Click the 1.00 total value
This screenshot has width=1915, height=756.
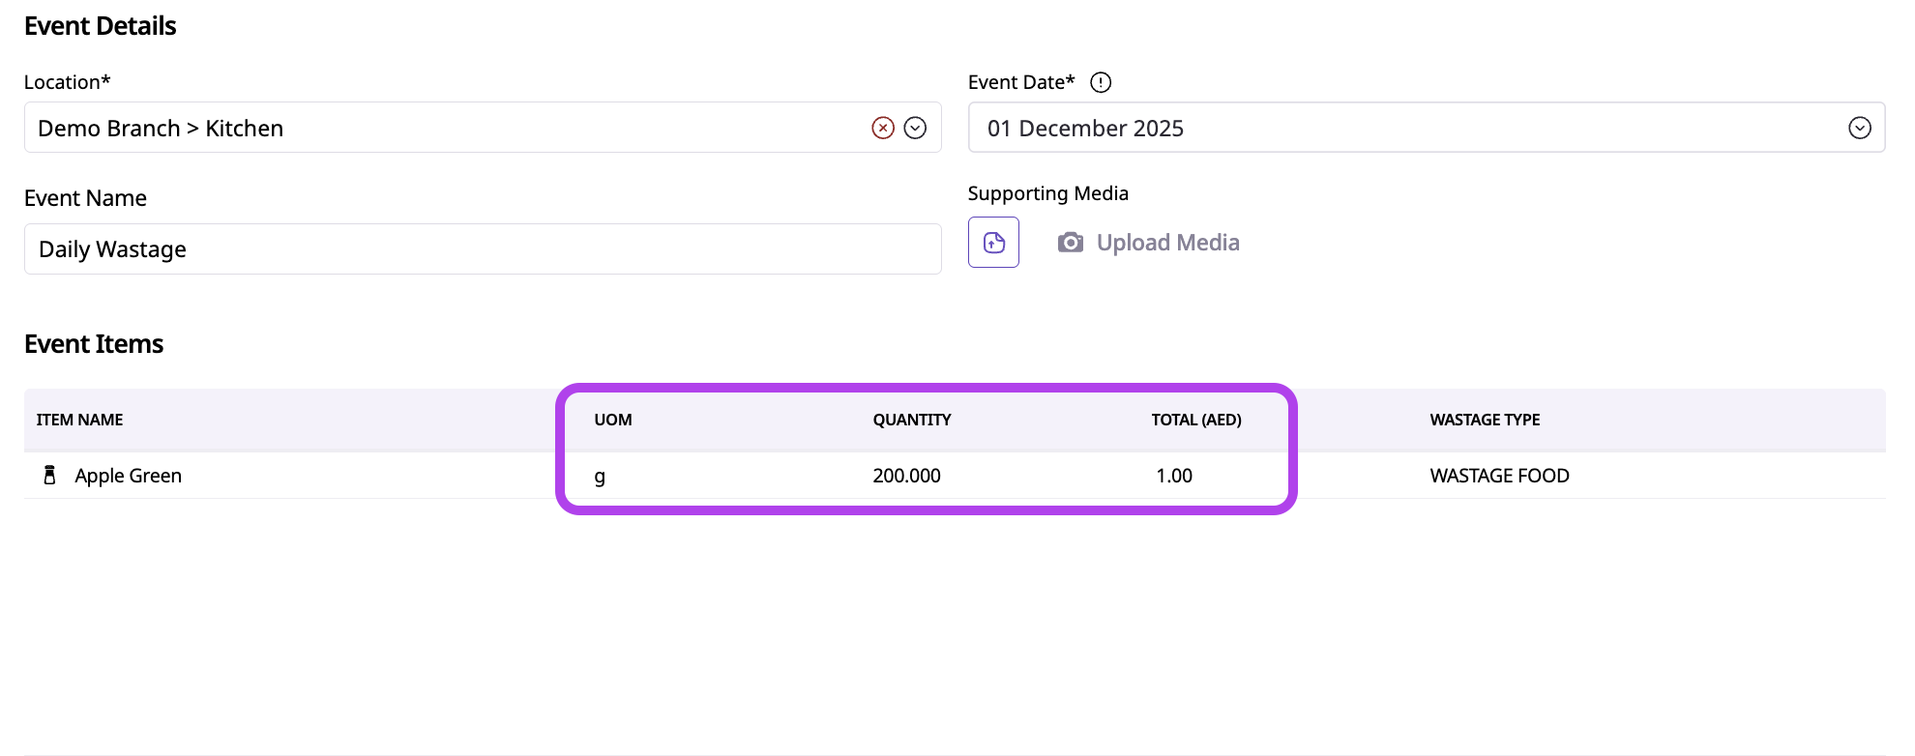1174,476
